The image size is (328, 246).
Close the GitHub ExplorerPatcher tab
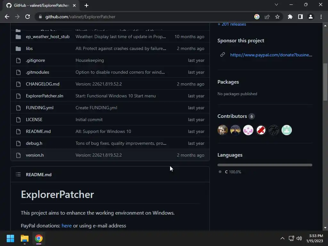click(74, 5)
